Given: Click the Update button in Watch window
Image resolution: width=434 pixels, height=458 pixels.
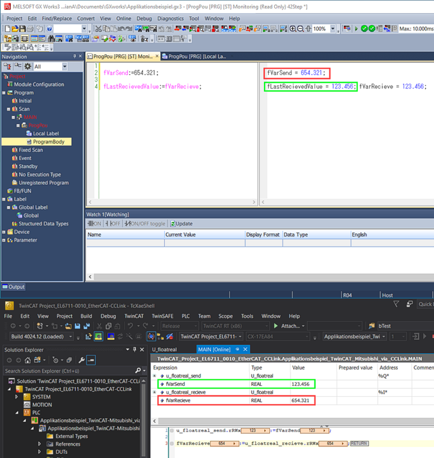Looking at the screenshot, I should [x=182, y=224].
